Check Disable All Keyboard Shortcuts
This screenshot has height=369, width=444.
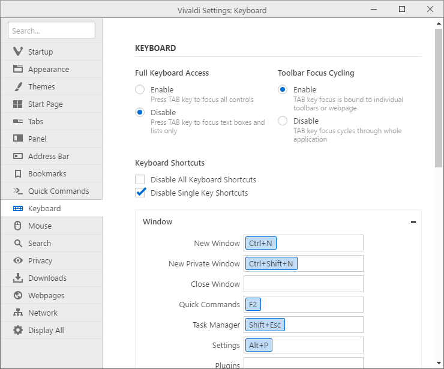(x=140, y=179)
